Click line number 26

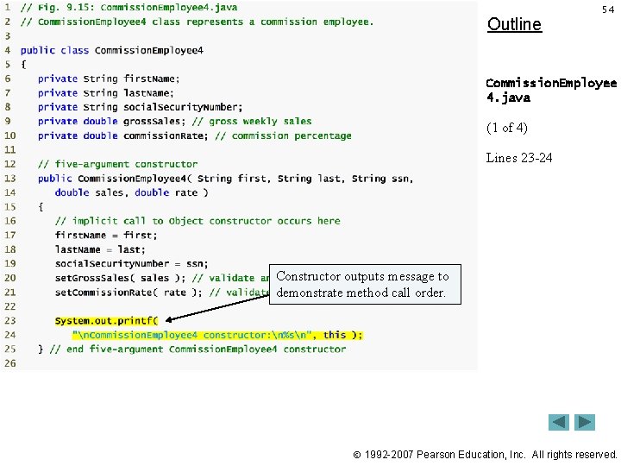click(x=10, y=363)
